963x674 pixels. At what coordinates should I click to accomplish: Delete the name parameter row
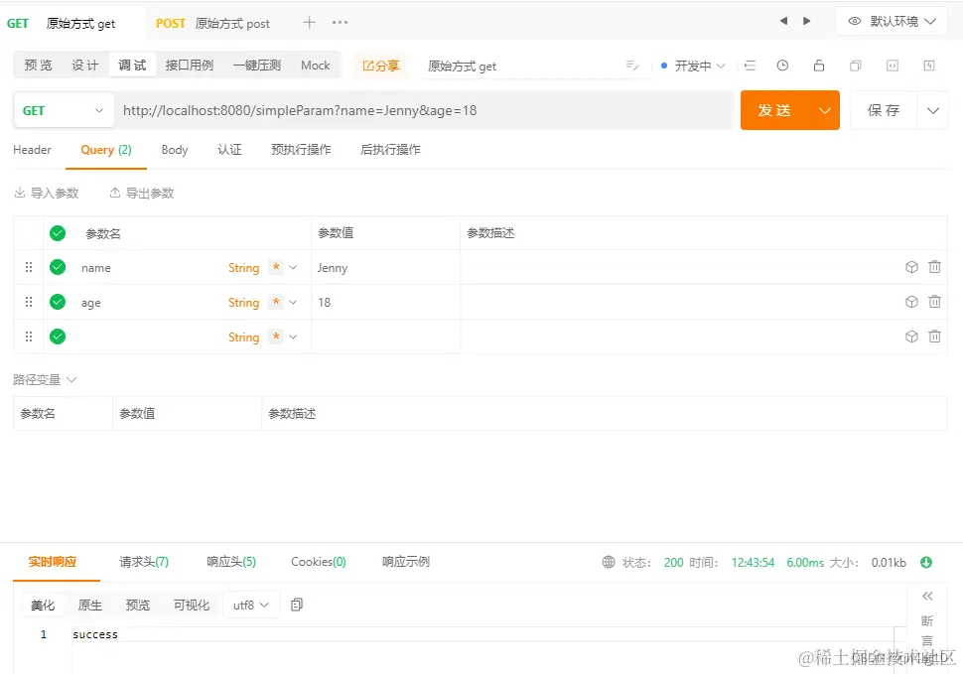tap(934, 267)
